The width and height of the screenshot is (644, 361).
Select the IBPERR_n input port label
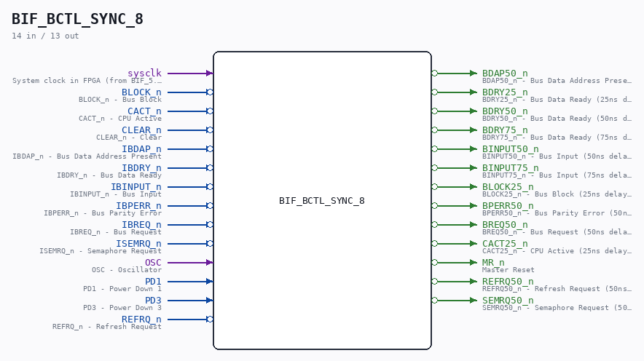(139, 205)
